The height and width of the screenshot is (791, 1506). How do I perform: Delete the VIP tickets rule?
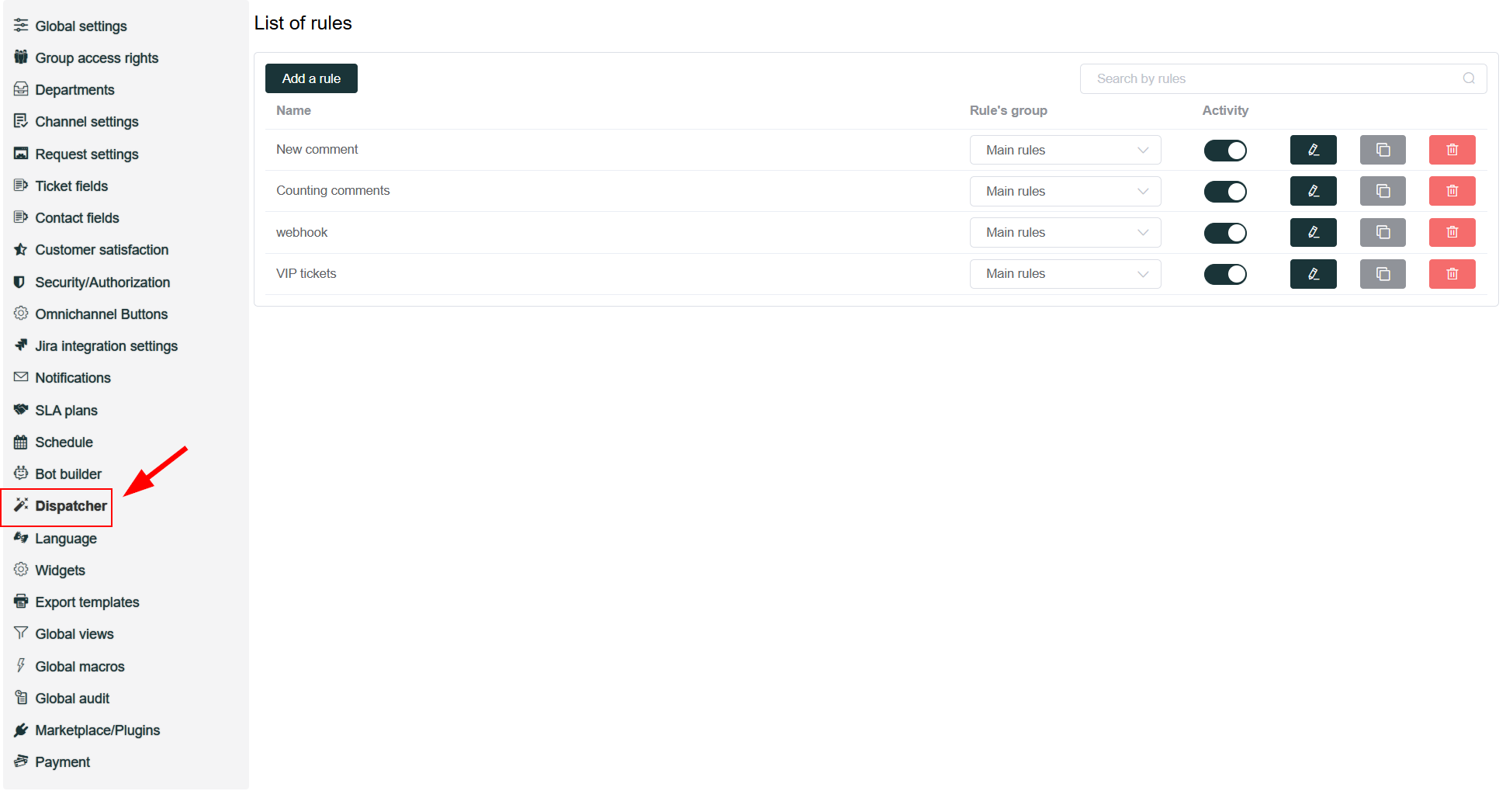(1452, 274)
